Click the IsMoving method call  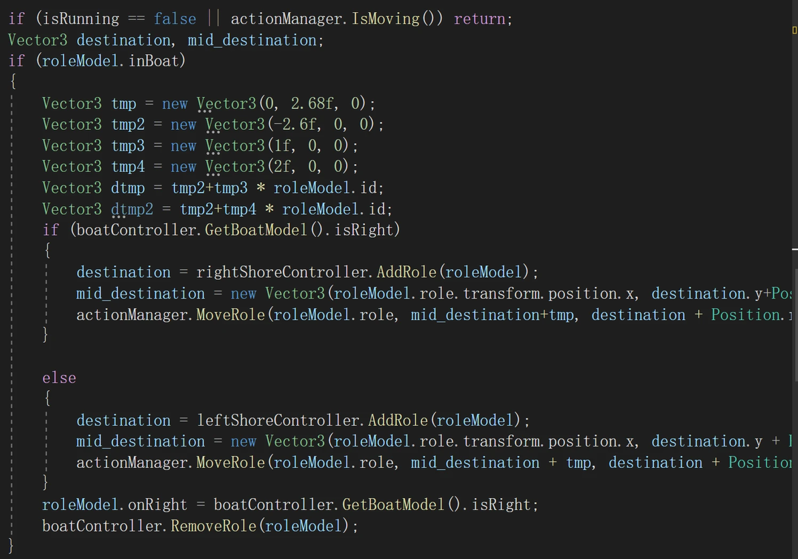pos(385,19)
